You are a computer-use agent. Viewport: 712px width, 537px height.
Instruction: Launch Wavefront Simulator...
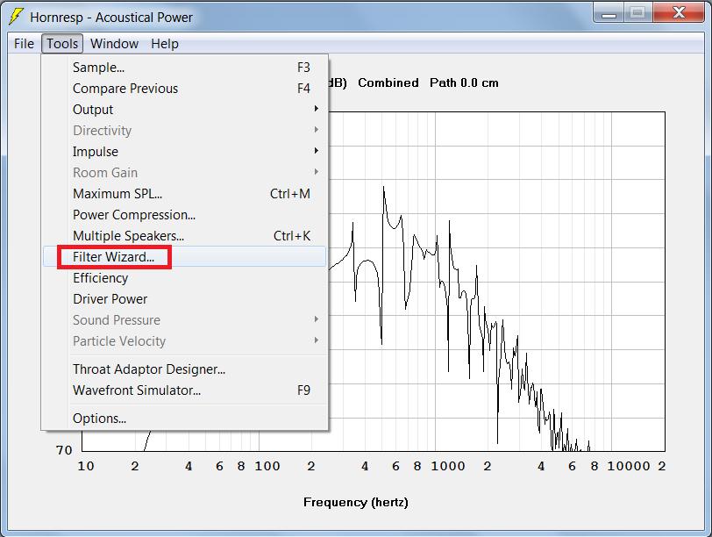[x=184, y=390]
